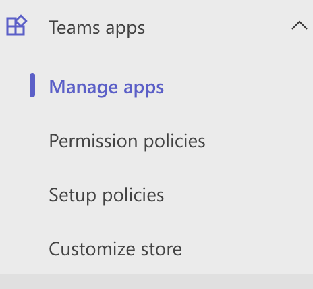Screen dimensions: 313x289
Task: Click 'policies' in the Setup policies entry
Action: [x=133, y=195]
